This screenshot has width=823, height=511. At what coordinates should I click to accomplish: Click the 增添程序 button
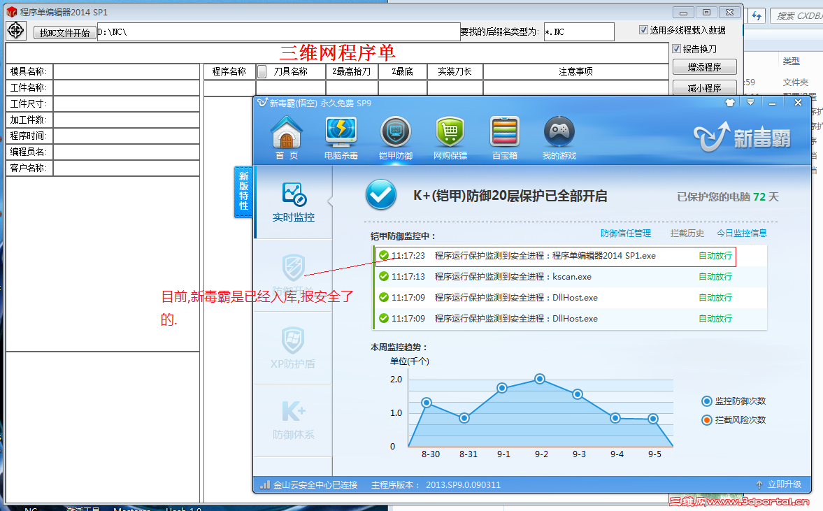(x=704, y=67)
